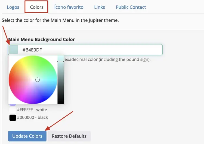Screen dimensions: 204x144
Task: Click the Restore Defaults button
Action: click(x=69, y=136)
